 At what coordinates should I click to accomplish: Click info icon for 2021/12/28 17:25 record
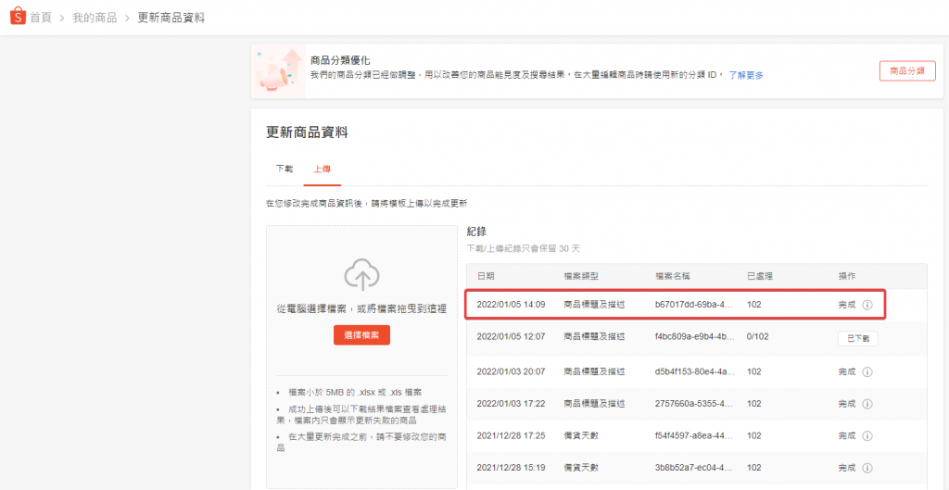(867, 435)
